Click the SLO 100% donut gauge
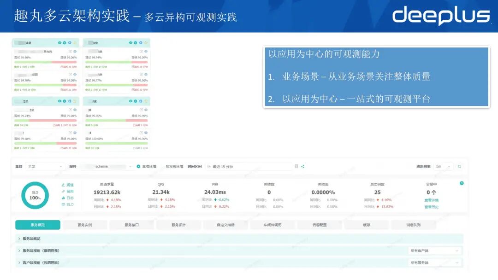This screenshot has width=498, height=280. click(35, 195)
